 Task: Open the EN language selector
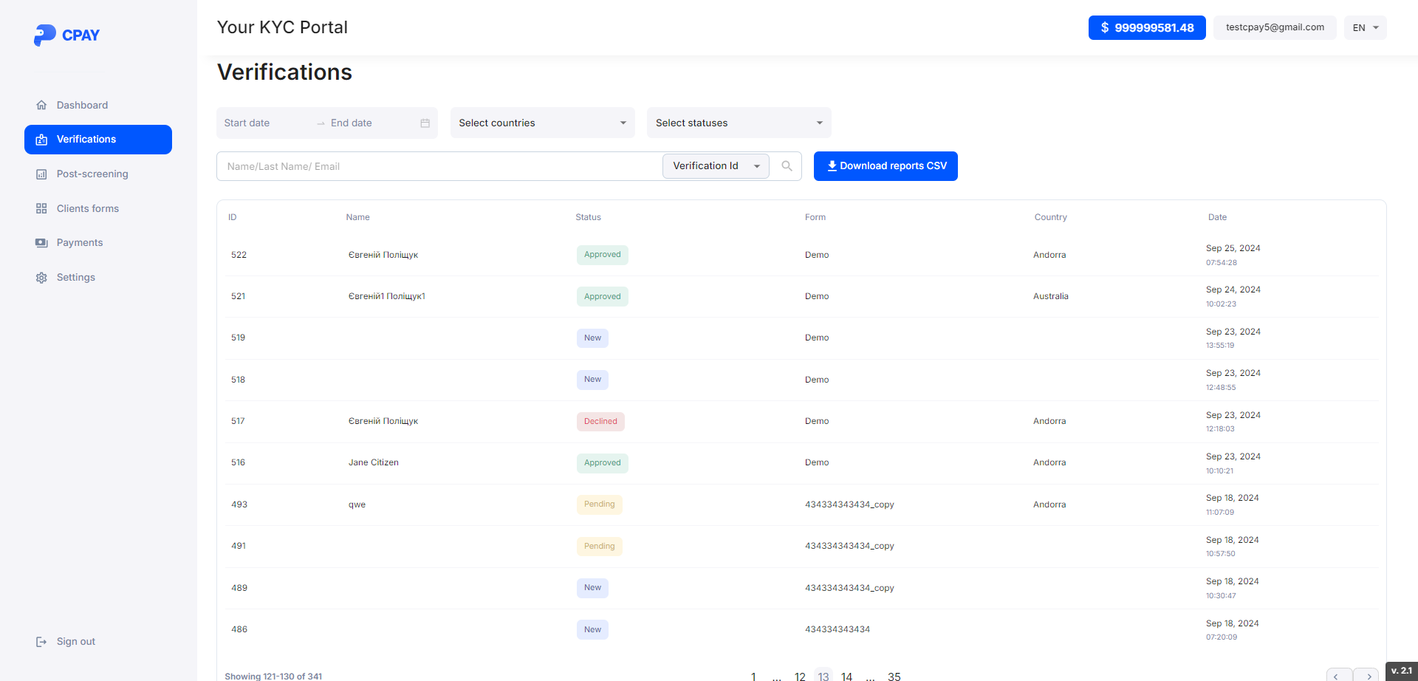coord(1365,27)
